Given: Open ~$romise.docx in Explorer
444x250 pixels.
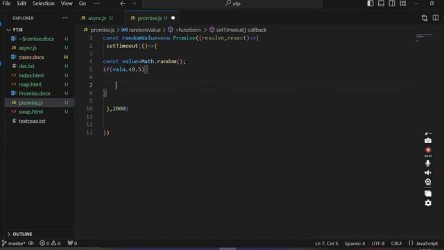Looking at the screenshot, I should point(36,39).
